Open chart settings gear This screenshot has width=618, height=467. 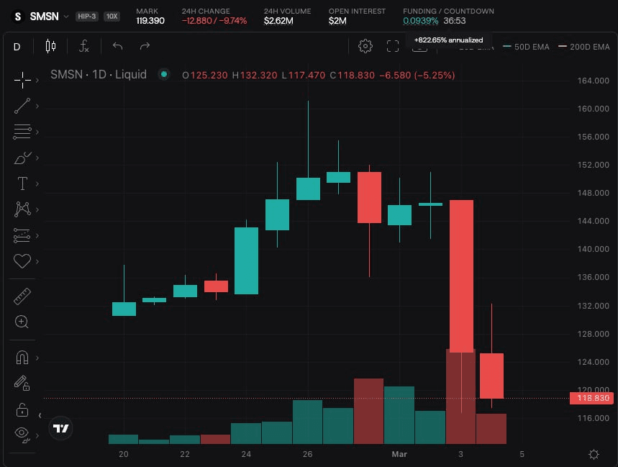click(365, 47)
